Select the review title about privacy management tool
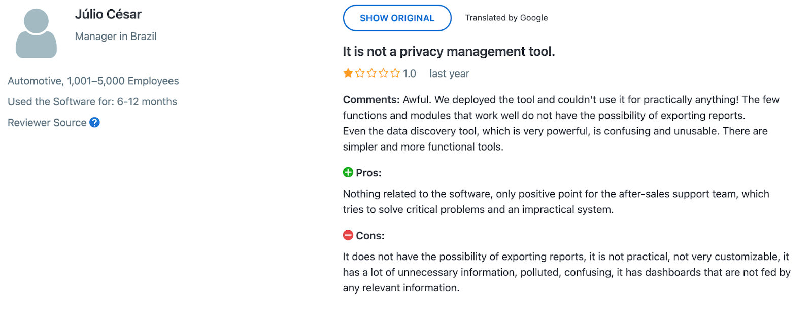The image size is (812, 328). (449, 51)
